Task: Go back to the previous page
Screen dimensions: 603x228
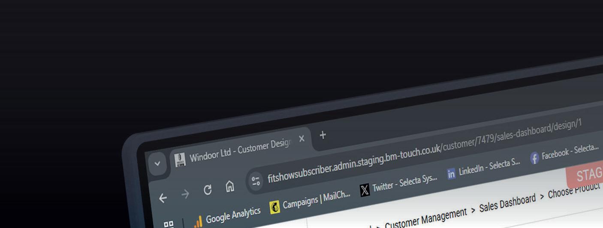Action: [x=163, y=198]
